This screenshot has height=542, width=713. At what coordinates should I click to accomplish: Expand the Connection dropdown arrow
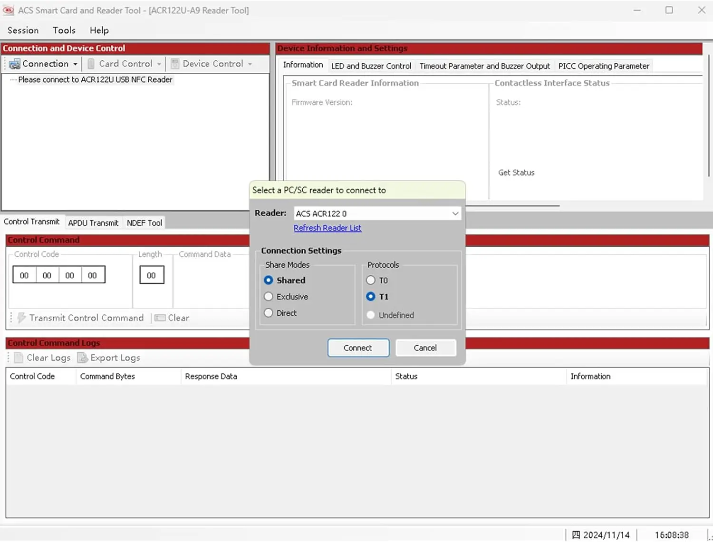pos(75,64)
